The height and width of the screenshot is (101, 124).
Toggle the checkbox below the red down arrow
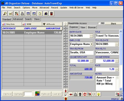66,95
